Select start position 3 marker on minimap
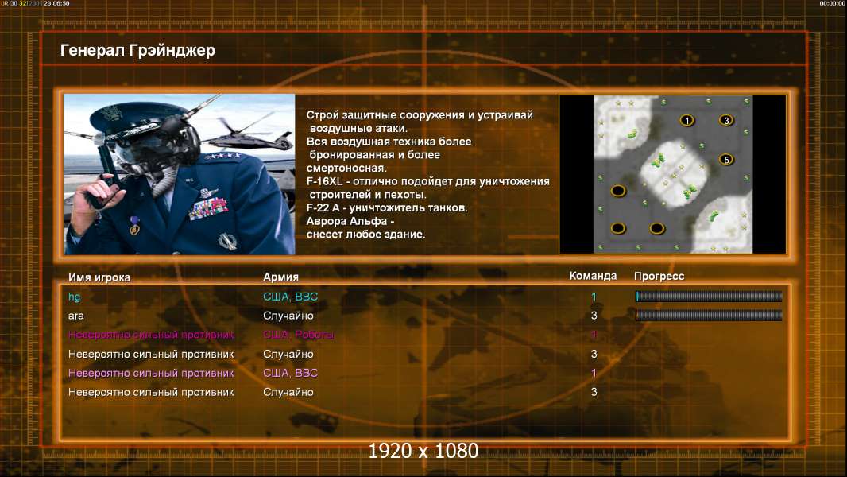 click(x=726, y=120)
